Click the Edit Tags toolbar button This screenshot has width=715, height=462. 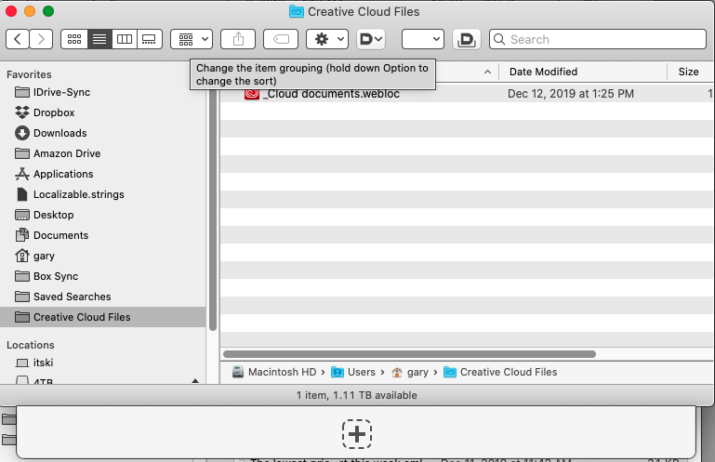tap(281, 39)
